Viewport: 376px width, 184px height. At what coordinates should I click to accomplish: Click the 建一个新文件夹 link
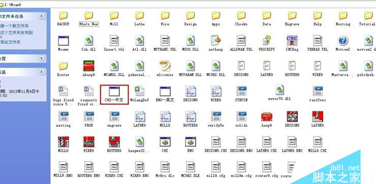coord(14,26)
